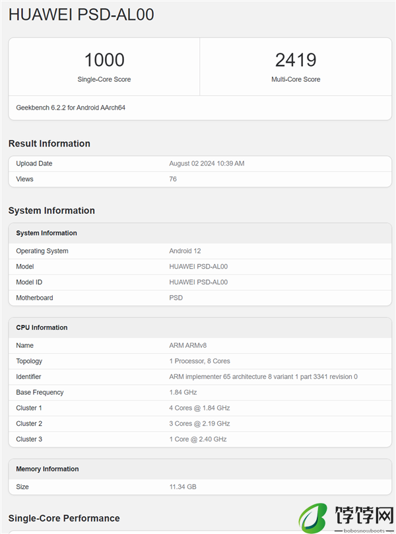Click the Multi-Core Score label
396x534 pixels.
coord(296,79)
